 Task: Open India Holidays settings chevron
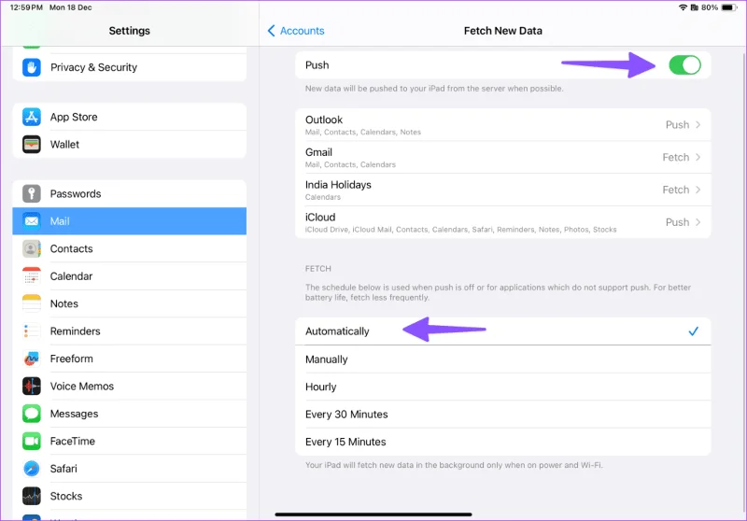click(x=698, y=190)
